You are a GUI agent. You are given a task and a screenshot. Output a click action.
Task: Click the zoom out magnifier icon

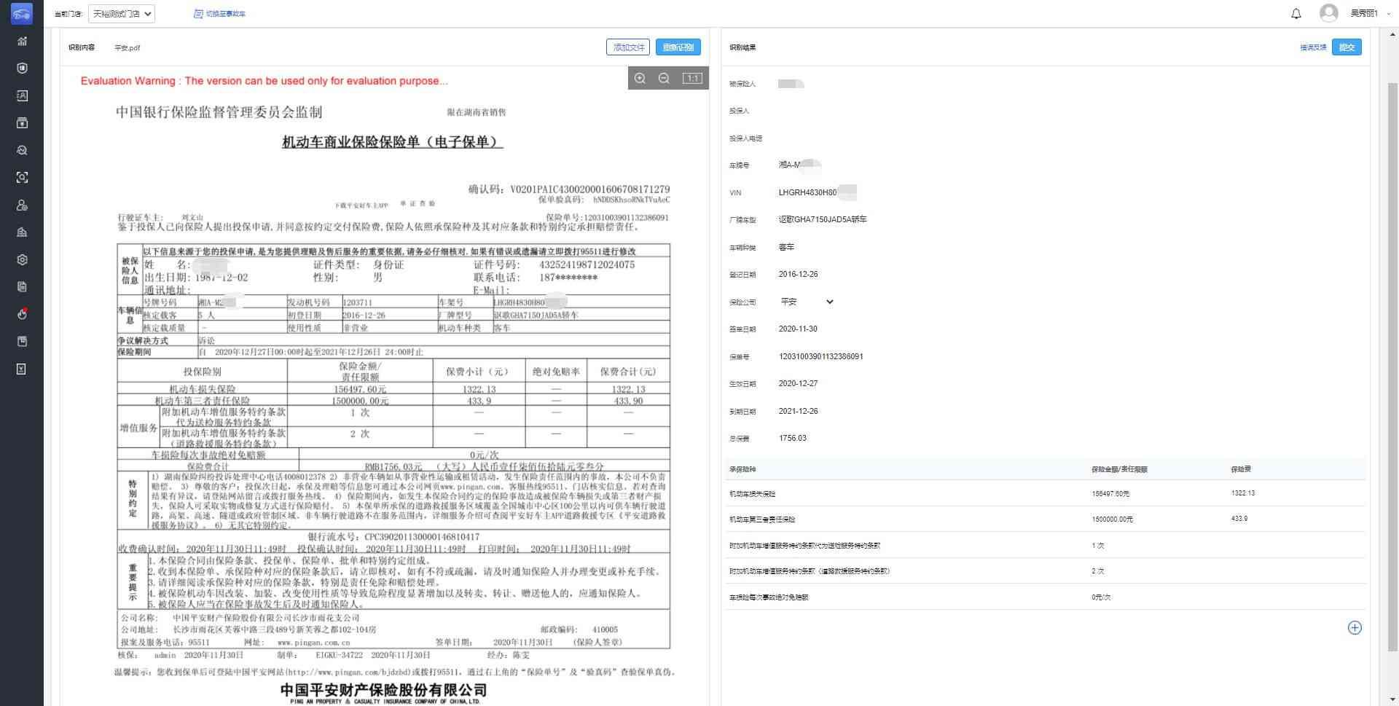(664, 79)
